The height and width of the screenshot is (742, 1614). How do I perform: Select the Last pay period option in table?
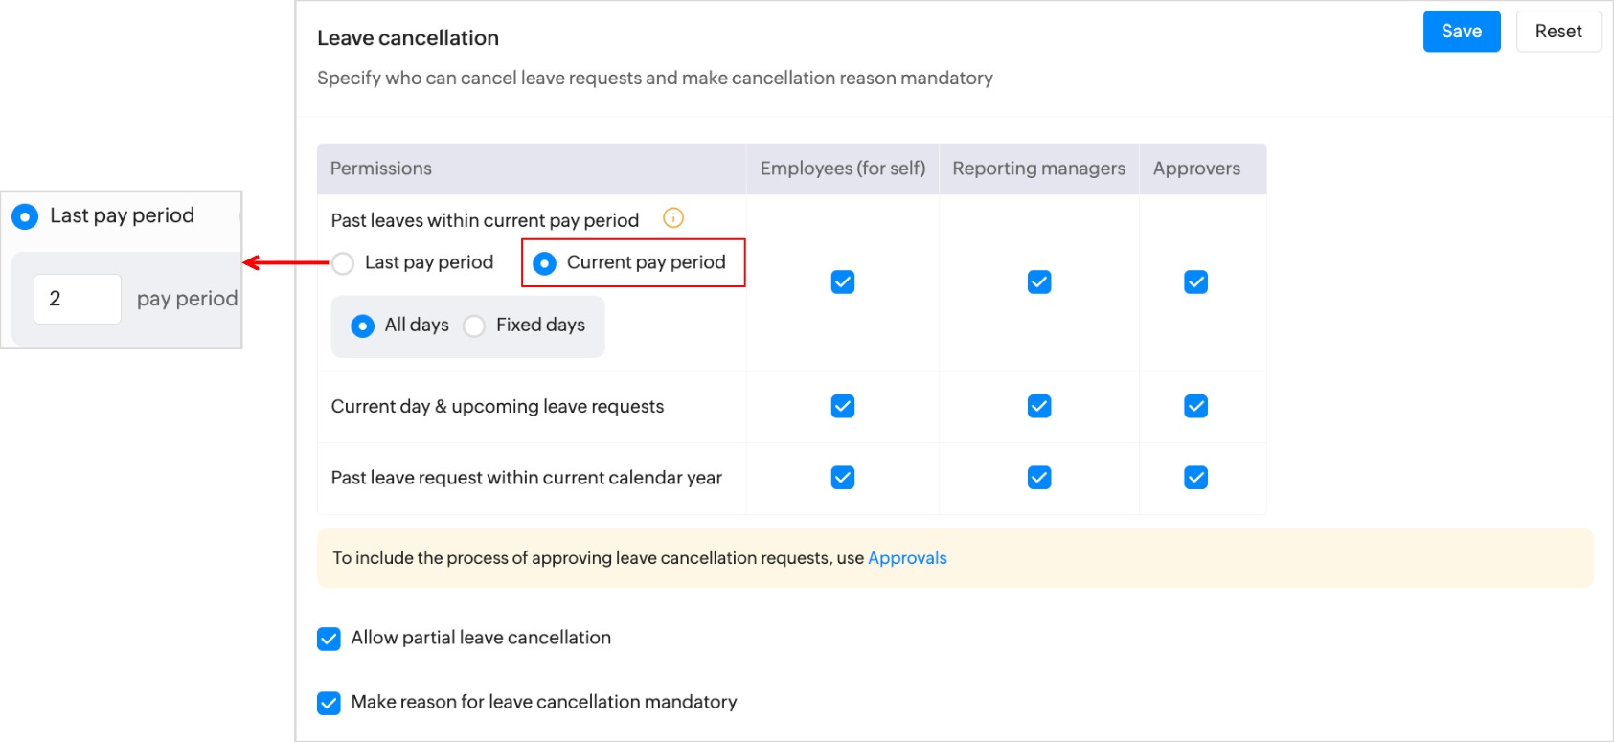click(343, 263)
